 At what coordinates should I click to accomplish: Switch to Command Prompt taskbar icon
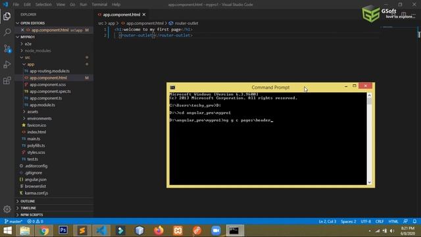(234, 230)
